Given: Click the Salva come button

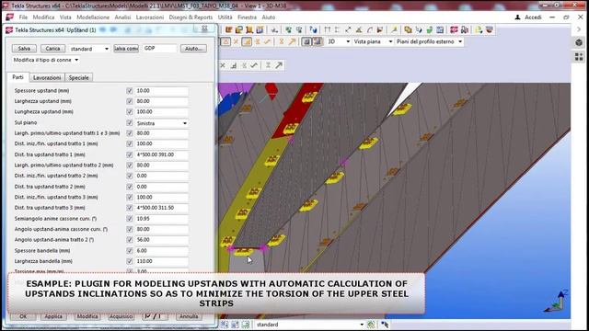Looking at the screenshot, I should click(126, 49).
